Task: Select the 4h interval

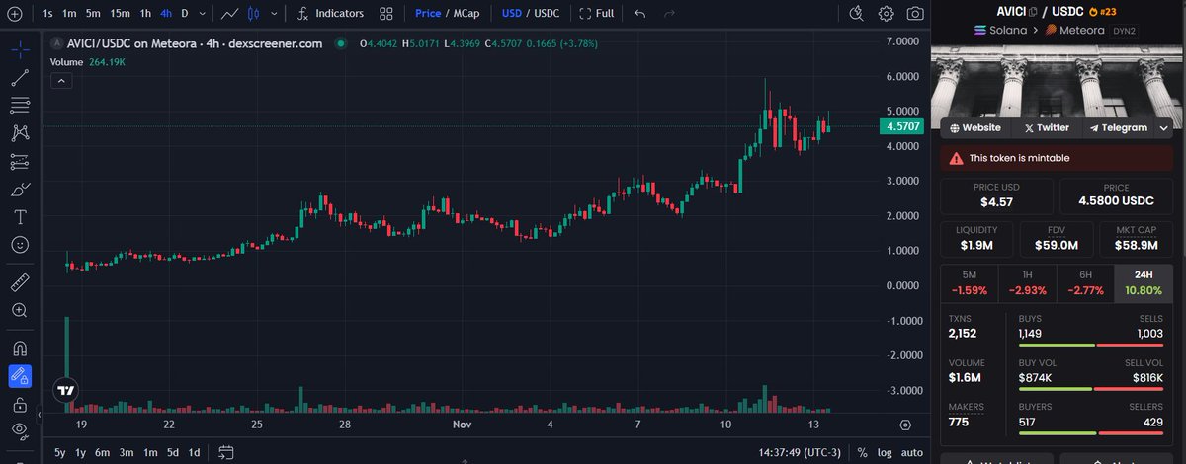Action: pos(166,14)
